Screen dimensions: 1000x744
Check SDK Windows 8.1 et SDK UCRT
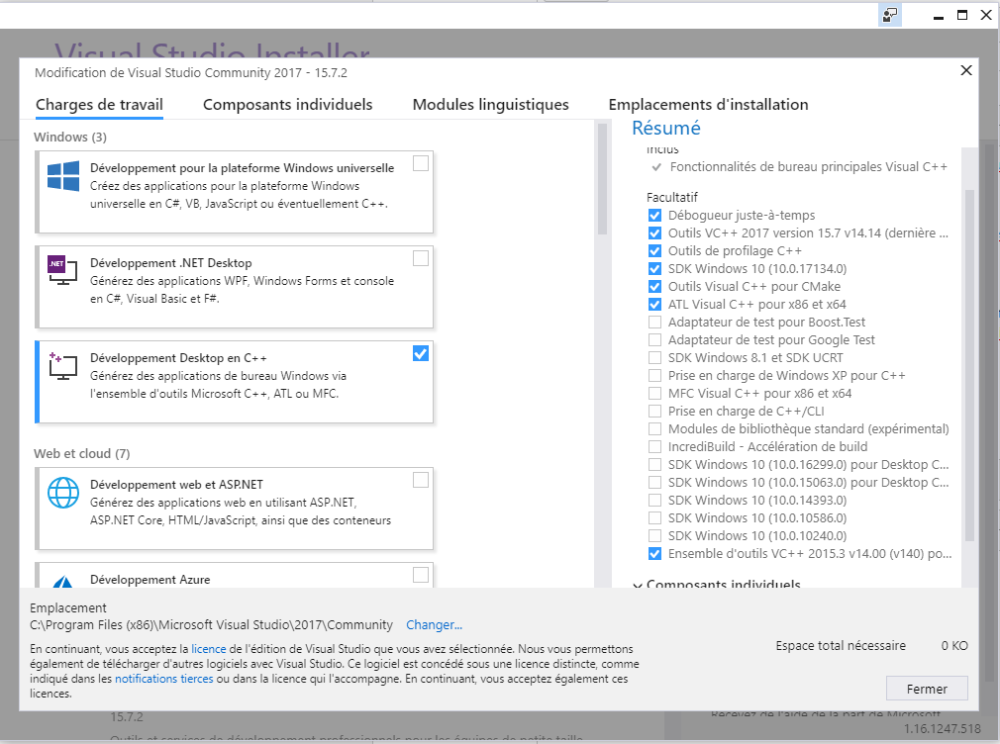(x=654, y=358)
